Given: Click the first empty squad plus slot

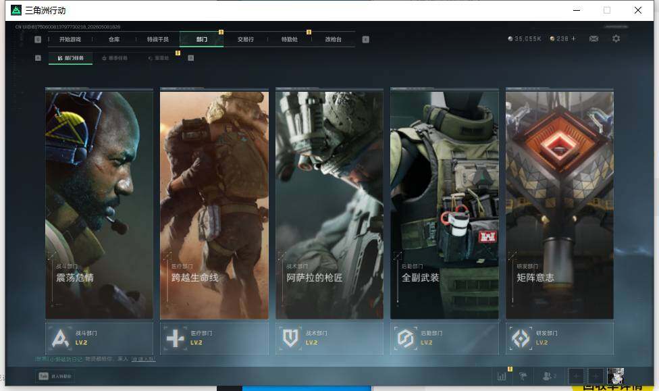Looking at the screenshot, I should (577, 376).
